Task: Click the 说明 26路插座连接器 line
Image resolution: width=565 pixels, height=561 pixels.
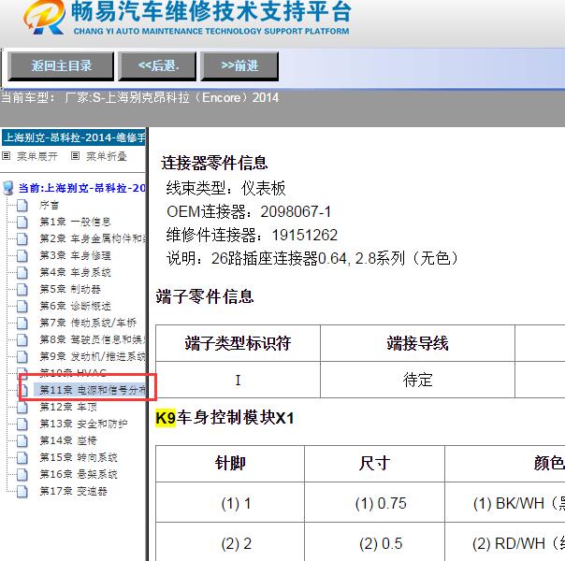Action: click(312, 259)
